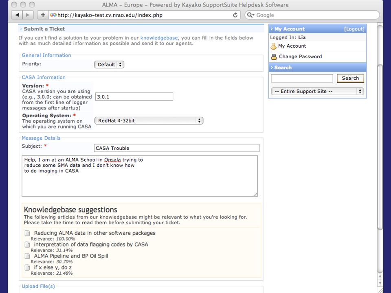Click the browser URL address bar
The height and width of the screenshot is (293, 391).
[x=145, y=15]
